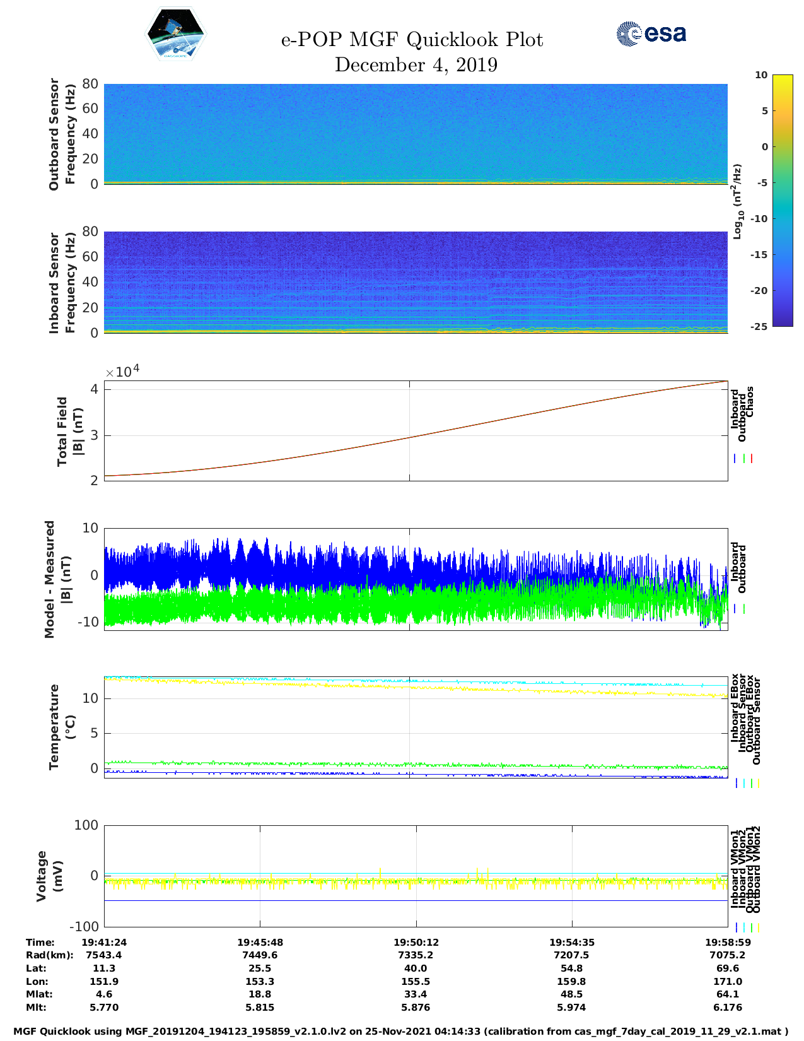The image size is (804, 1041).
Task: Click green Outboard marker in Model-Measured legend
Action: click(x=744, y=609)
